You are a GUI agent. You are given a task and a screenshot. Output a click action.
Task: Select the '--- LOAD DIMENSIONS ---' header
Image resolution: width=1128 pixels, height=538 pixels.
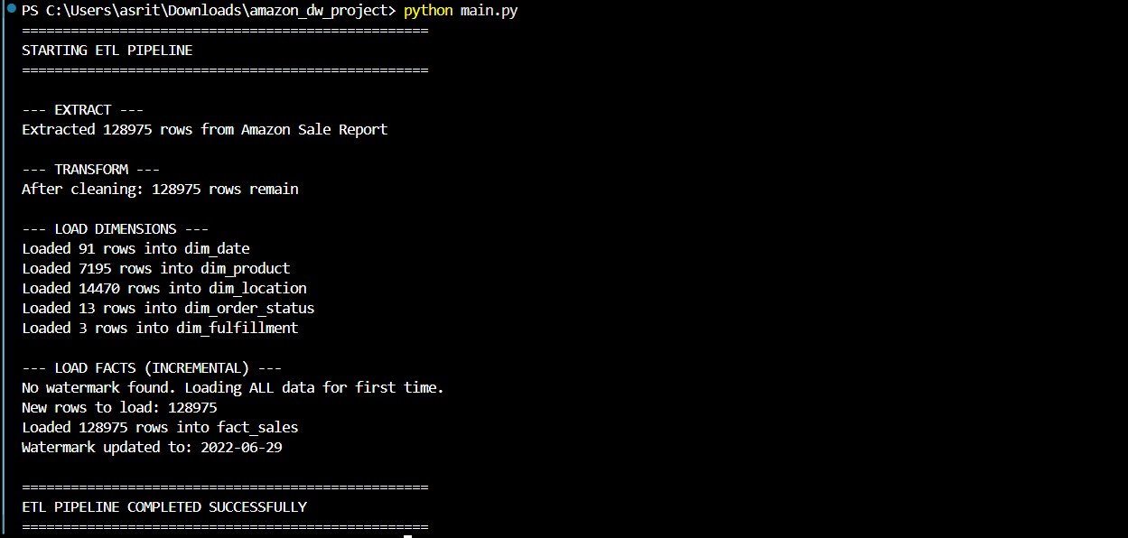[x=116, y=229]
